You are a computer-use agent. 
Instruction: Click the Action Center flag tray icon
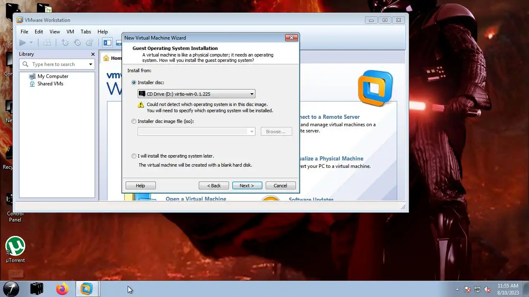tap(467, 289)
